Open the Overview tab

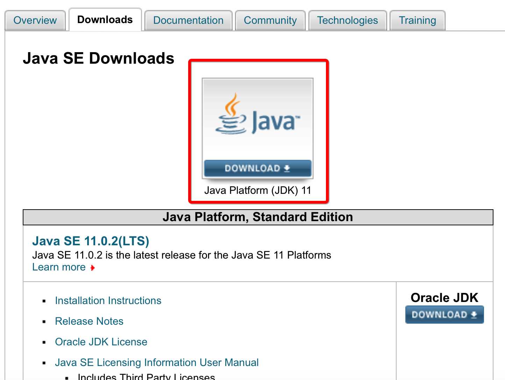[x=35, y=20]
